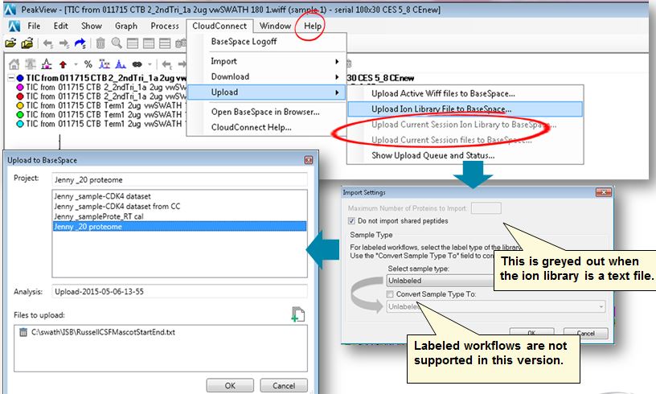Click the magenta peak icon in graph toolbar

pyautogui.click(x=47, y=64)
